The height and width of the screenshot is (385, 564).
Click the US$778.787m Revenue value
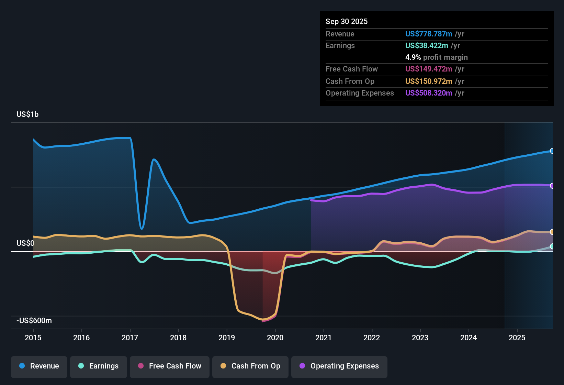[429, 34]
